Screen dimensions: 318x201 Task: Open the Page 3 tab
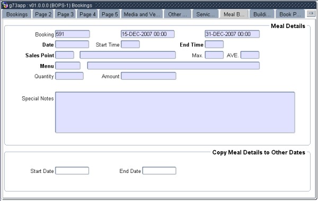tap(65, 14)
